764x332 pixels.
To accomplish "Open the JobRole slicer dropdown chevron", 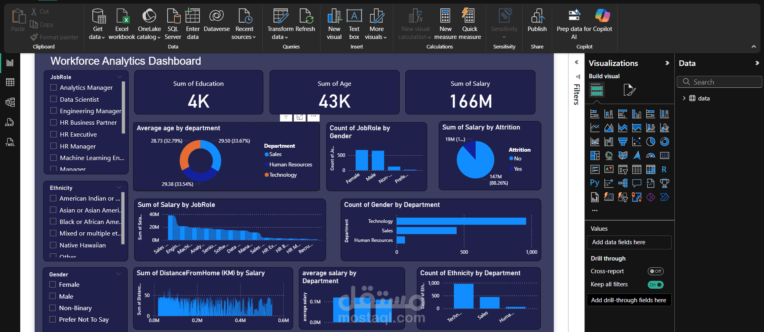I will (119, 77).
